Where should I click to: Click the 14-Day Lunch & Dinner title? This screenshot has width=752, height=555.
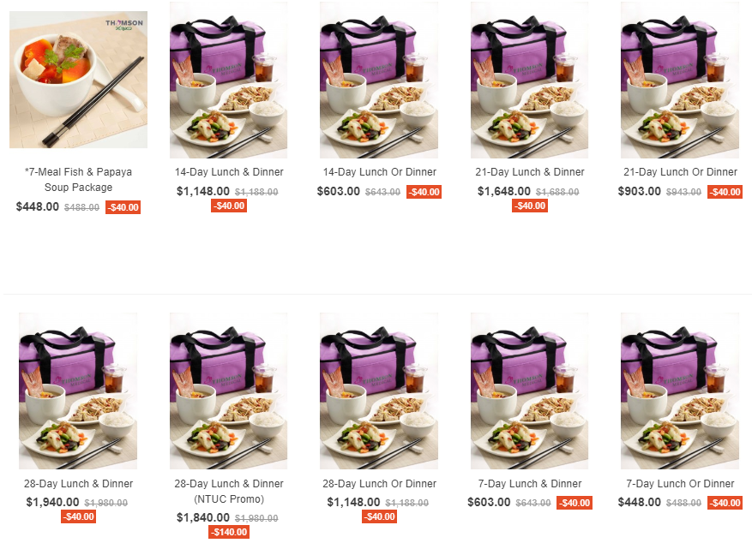point(229,172)
